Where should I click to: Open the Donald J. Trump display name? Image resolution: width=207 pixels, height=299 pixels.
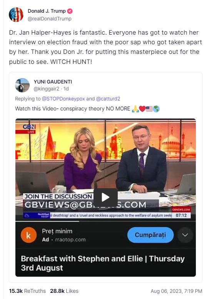pyautogui.click(x=47, y=11)
